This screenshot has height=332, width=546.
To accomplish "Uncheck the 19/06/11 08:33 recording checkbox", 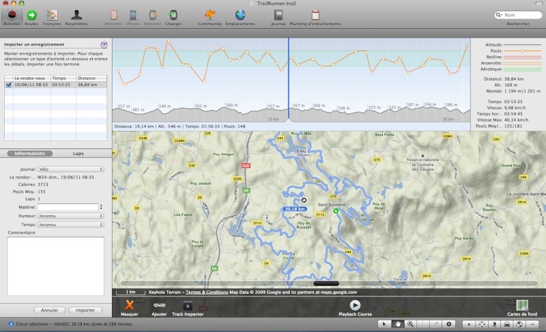I will pos(9,85).
